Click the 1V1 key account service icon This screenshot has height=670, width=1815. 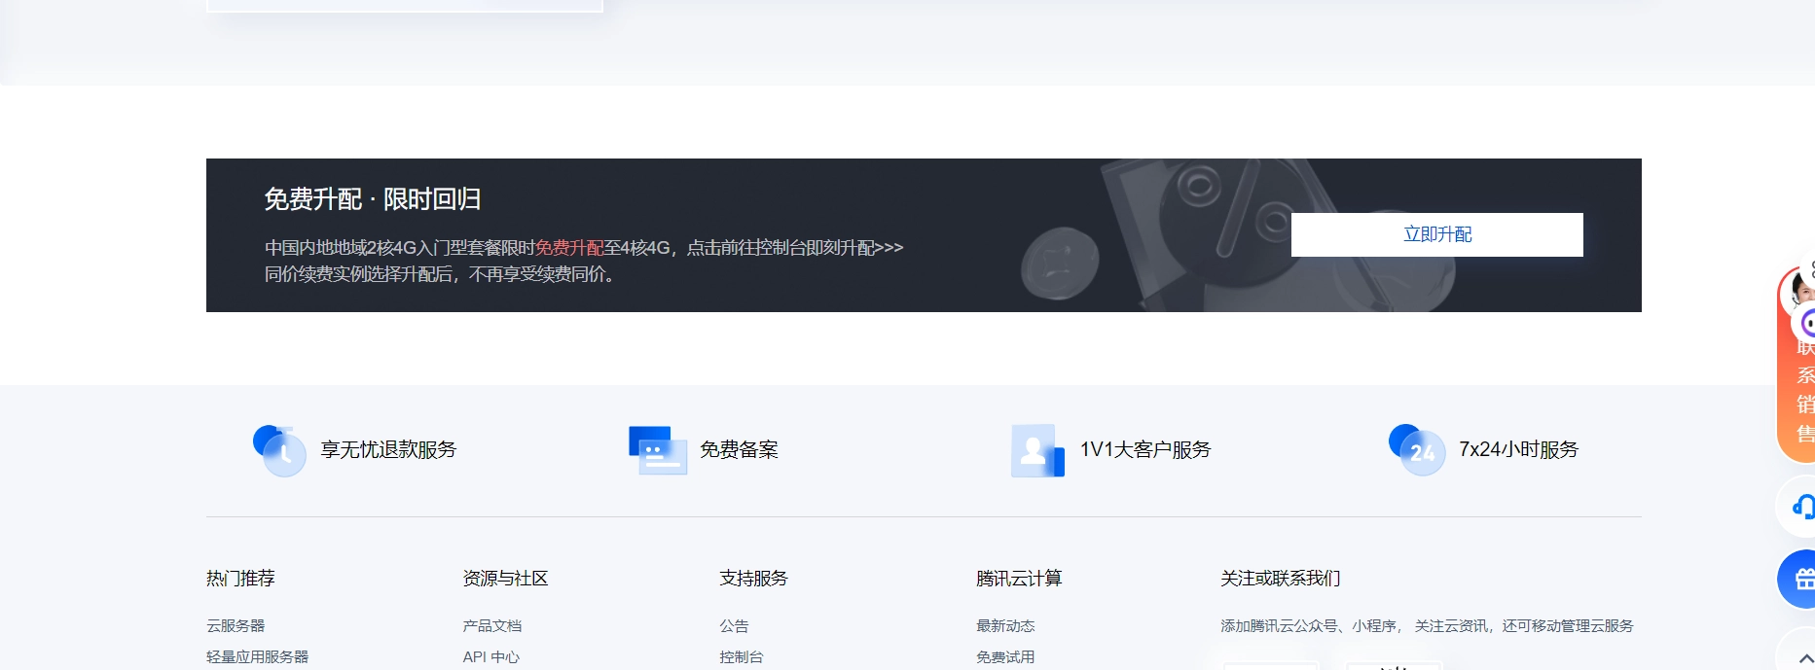tap(1036, 450)
